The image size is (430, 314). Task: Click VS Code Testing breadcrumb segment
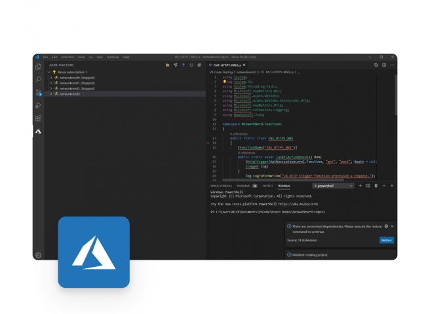[x=221, y=72]
